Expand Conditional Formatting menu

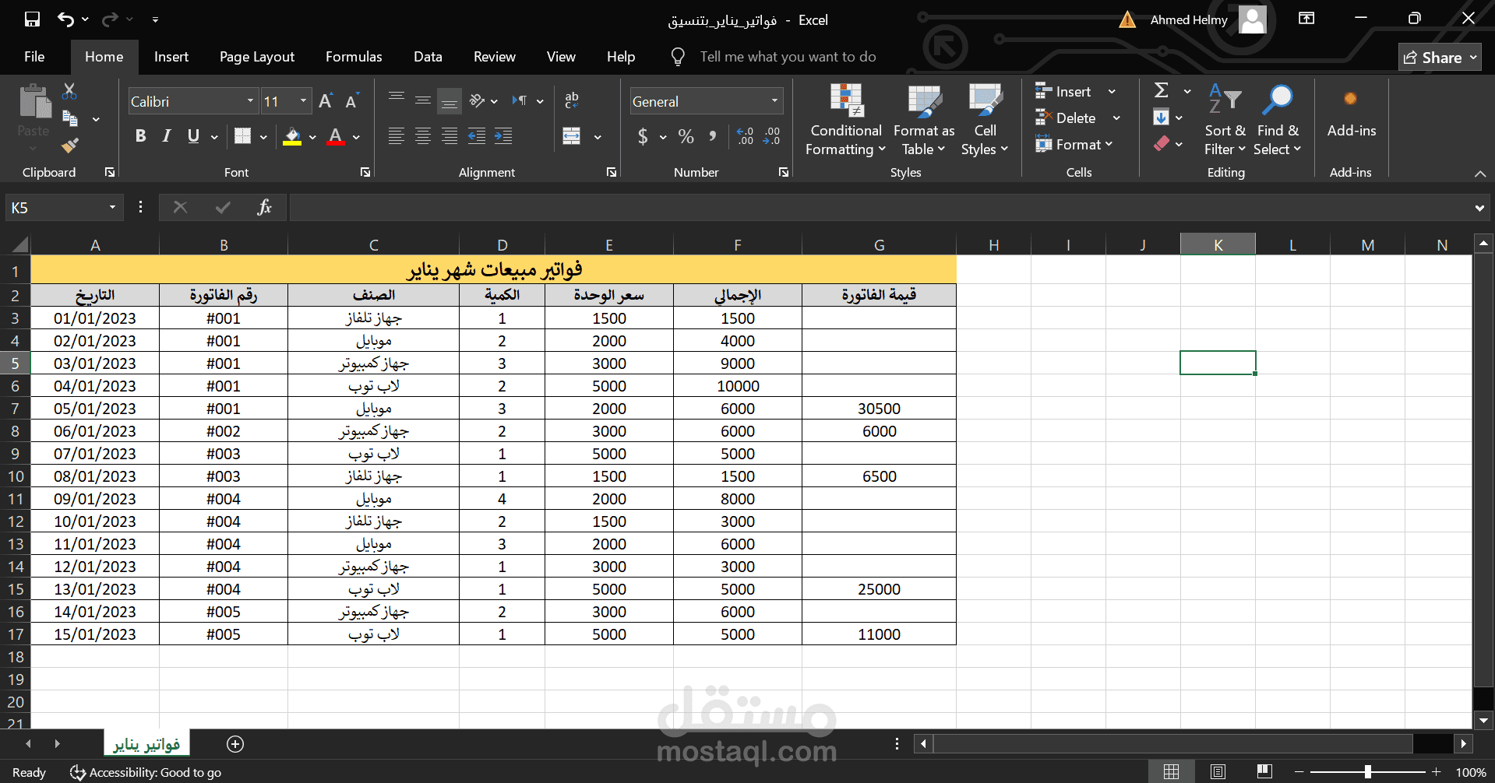pyautogui.click(x=845, y=119)
